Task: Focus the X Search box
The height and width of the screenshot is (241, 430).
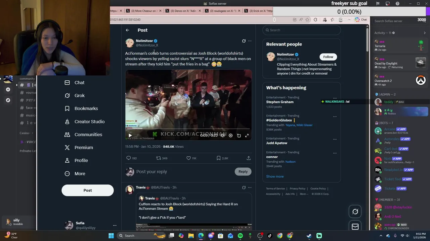Action: (x=301, y=30)
